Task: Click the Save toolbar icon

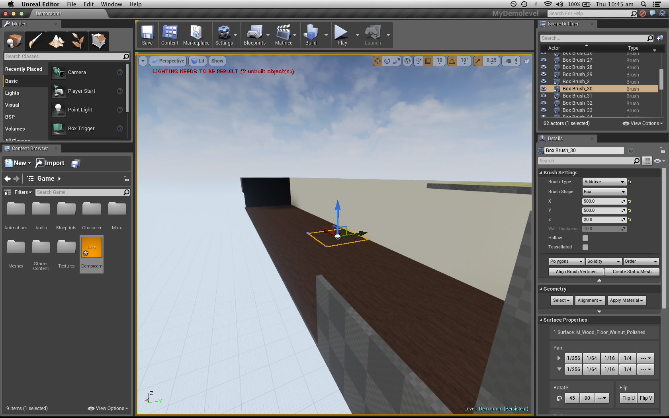Action: 147,35
